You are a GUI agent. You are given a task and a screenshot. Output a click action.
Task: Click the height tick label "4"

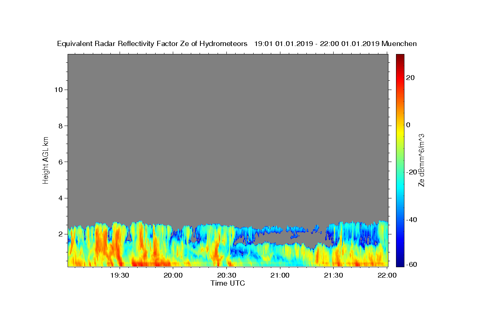click(x=60, y=198)
